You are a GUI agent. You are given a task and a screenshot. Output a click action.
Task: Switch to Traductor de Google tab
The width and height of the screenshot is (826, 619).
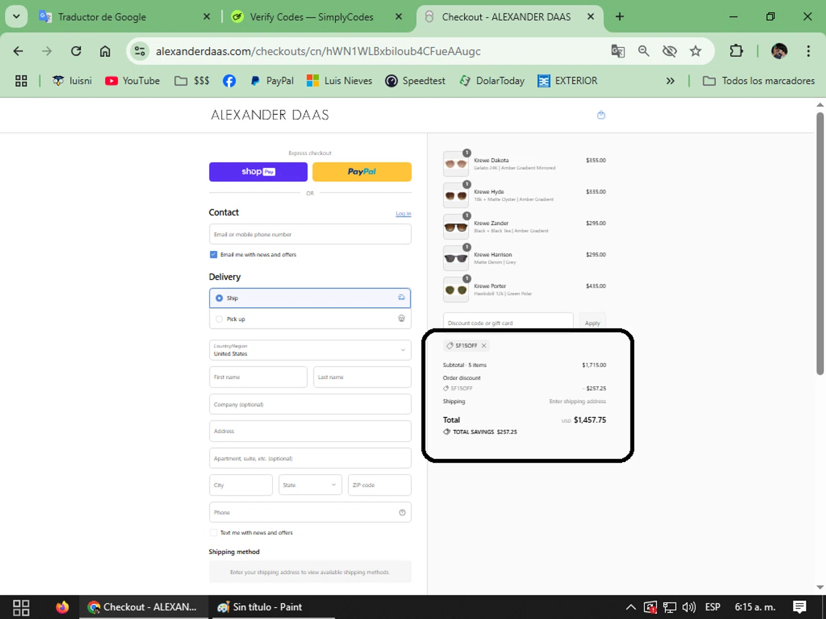coord(124,17)
